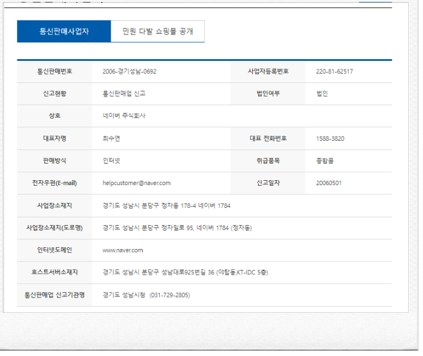Click the 판매방식 label
The image size is (423, 356).
pos(55,160)
